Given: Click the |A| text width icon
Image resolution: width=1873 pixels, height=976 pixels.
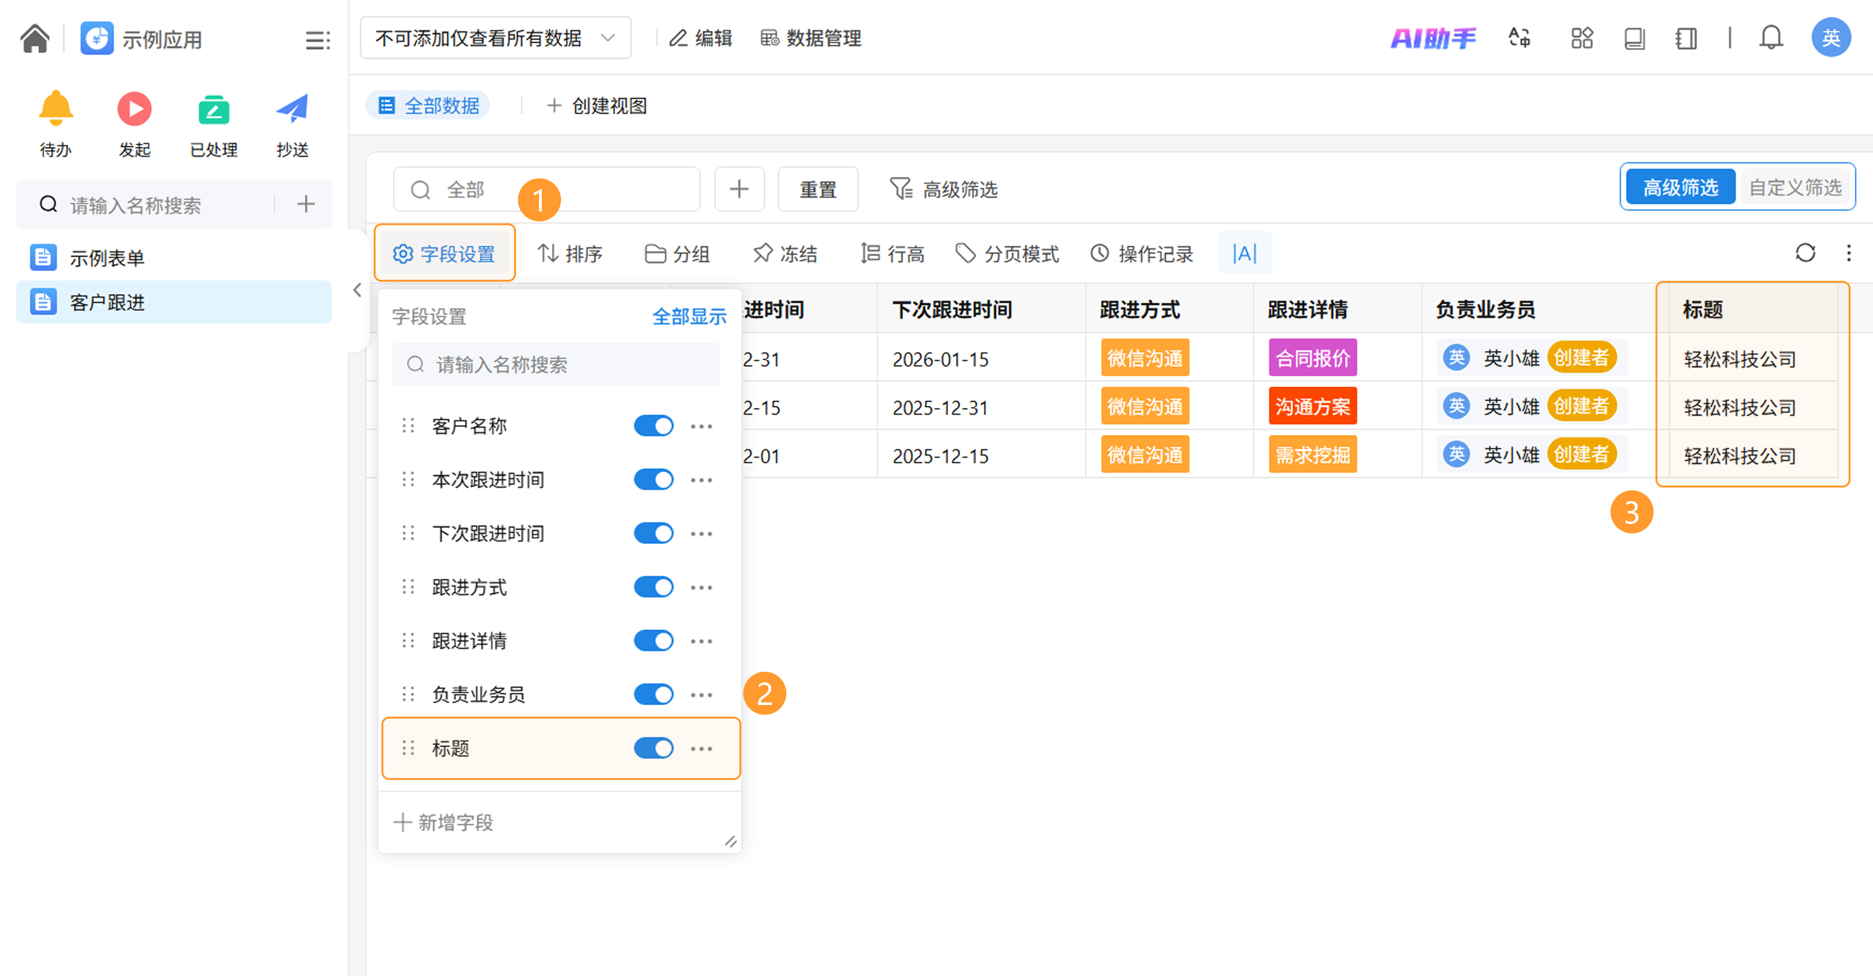Looking at the screenshot, I should (x=1244, y=253).
